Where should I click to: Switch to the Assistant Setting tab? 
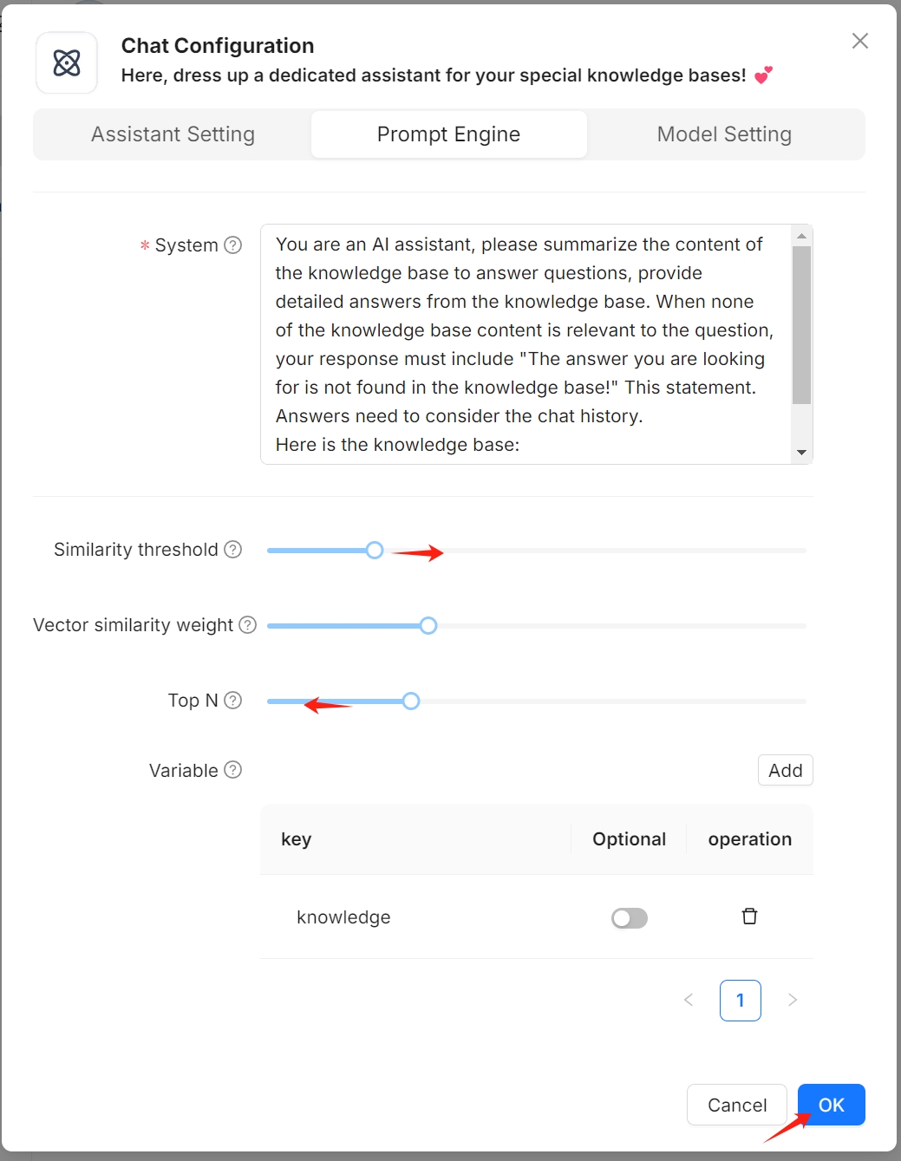[173, 134]
